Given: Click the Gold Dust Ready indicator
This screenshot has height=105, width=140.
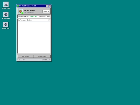Looking at the screenshot, I should click(44, 16).
